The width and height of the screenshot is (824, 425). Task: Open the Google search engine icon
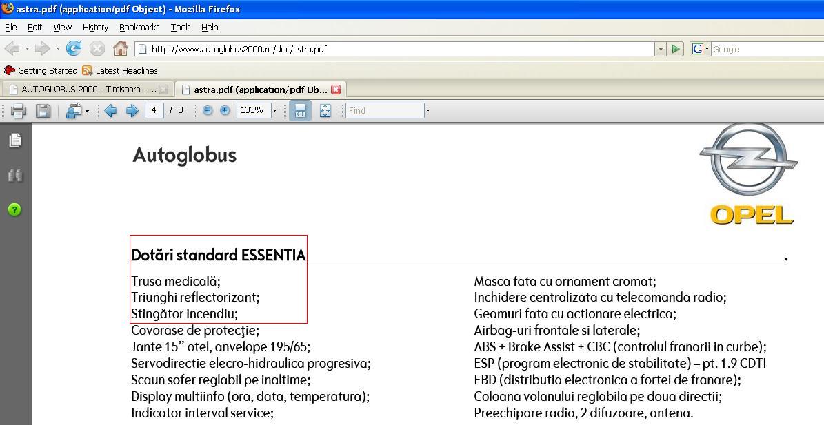click(x=697, y=49)
